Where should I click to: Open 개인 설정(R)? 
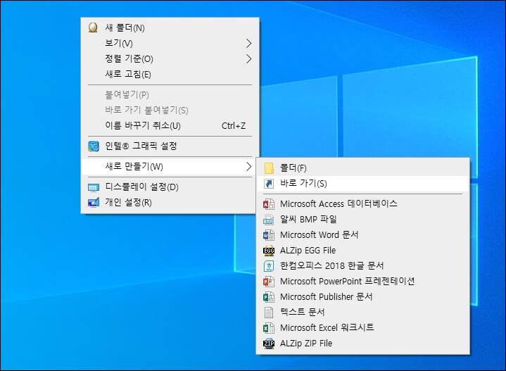[170, 203]
